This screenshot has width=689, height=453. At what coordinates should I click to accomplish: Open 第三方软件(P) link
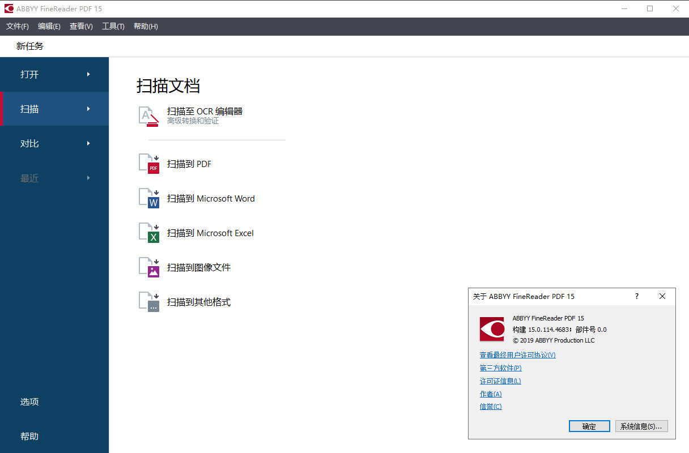[500, 368]
